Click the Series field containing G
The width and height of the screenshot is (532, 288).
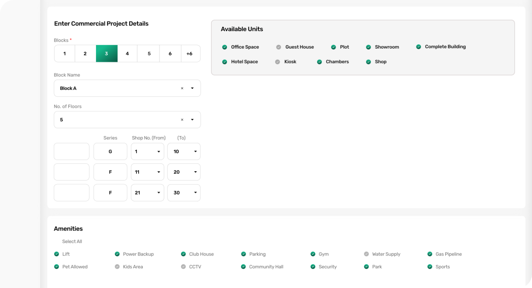pyautogui.click(x=110, y=152)
